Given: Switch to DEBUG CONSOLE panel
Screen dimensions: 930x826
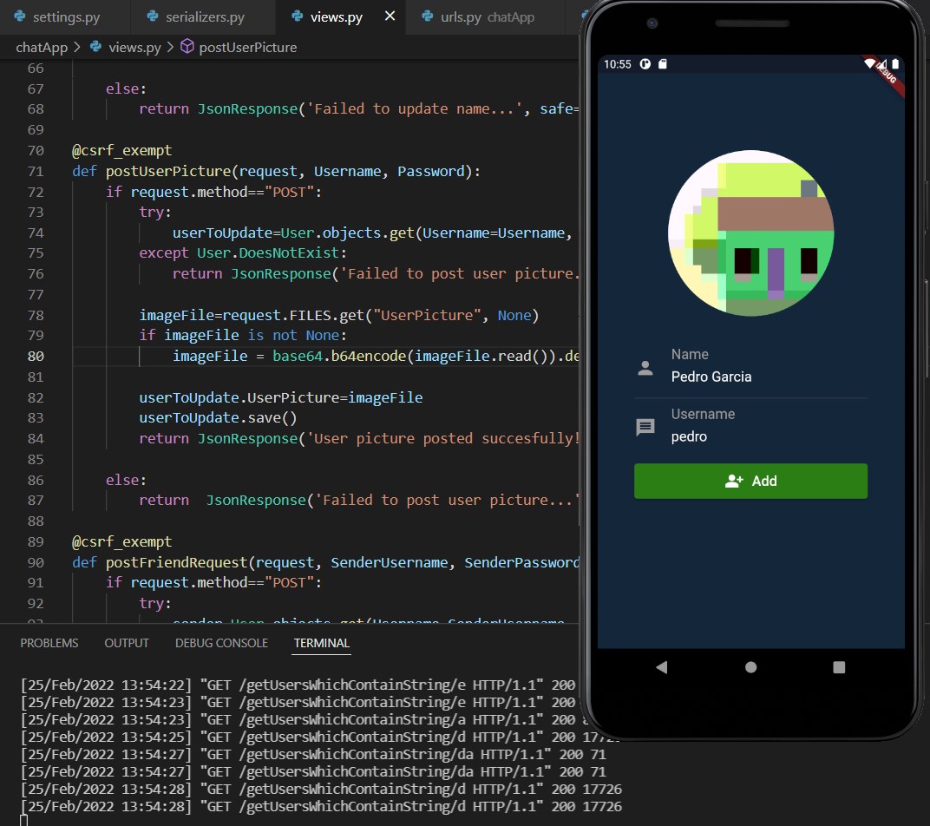Looking at the screenshot, I should (221, 643).
